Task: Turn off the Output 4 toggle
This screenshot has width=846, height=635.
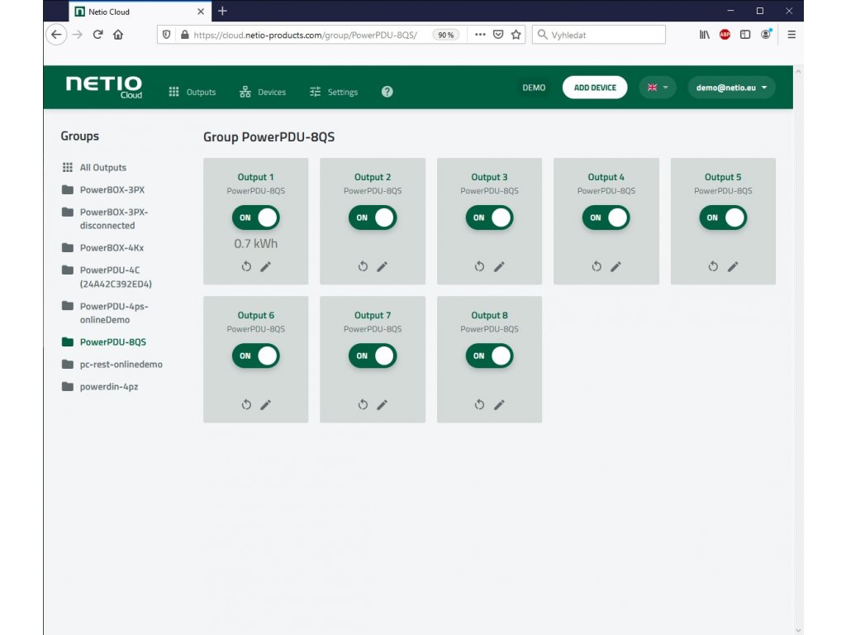Action: click(606, 217)
